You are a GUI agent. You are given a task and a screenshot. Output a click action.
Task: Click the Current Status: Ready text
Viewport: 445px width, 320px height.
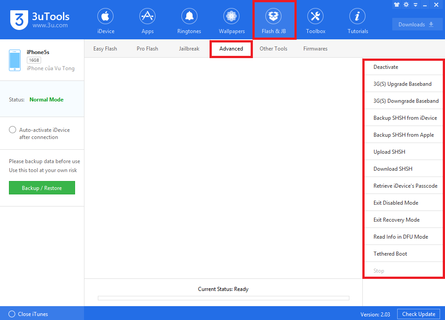click(223, 289)
